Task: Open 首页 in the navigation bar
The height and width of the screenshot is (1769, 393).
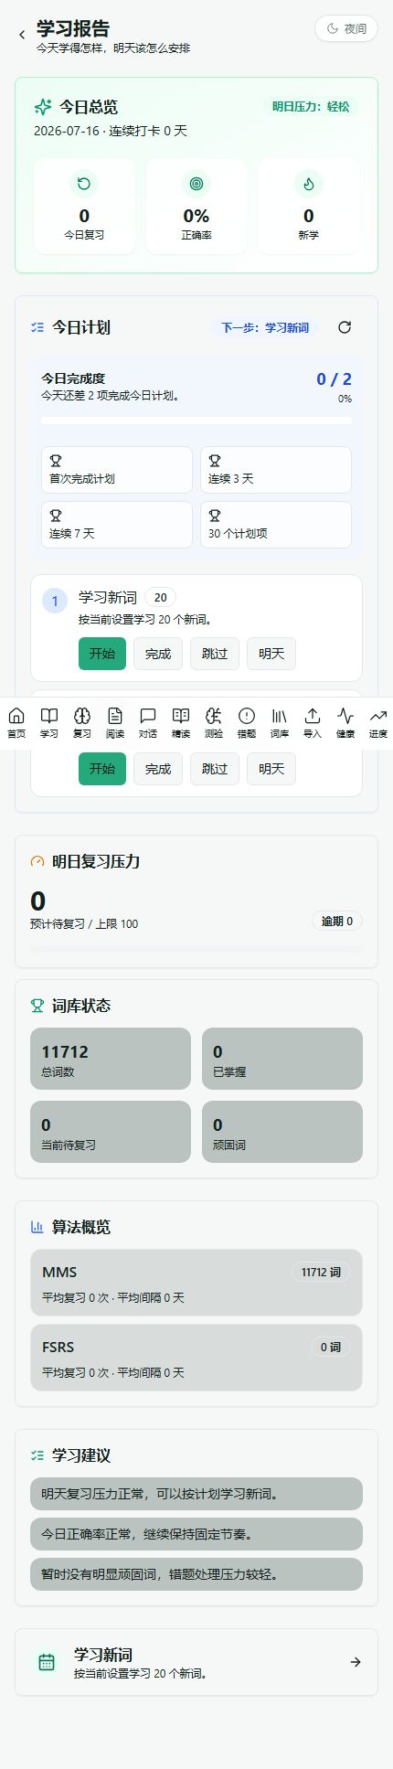Action: tap(16, 722)
